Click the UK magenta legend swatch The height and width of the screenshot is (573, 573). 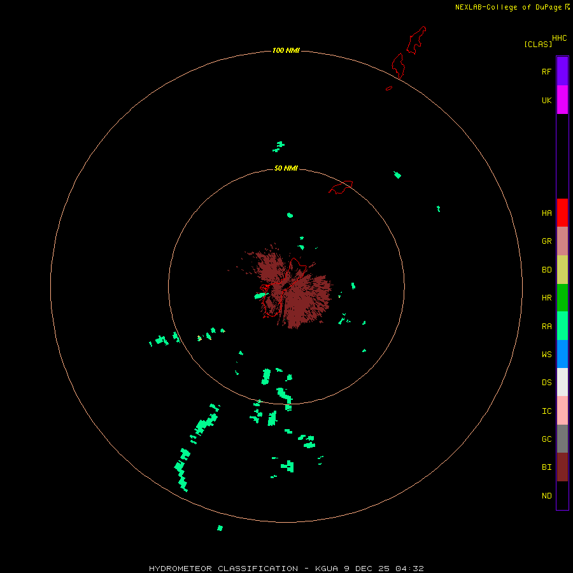tap(562, 100)
